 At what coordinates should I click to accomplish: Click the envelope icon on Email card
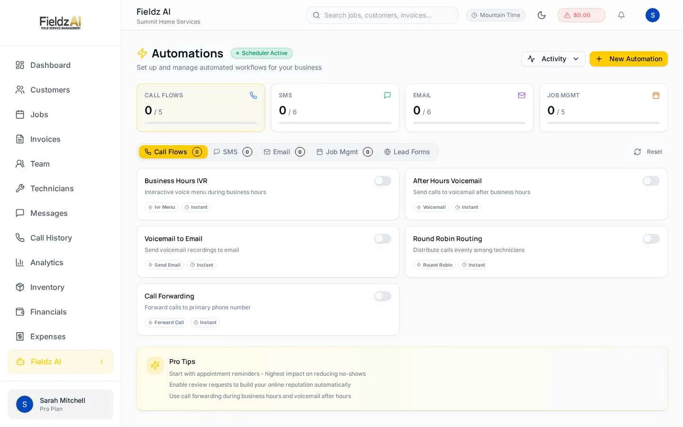coord(522,95)
